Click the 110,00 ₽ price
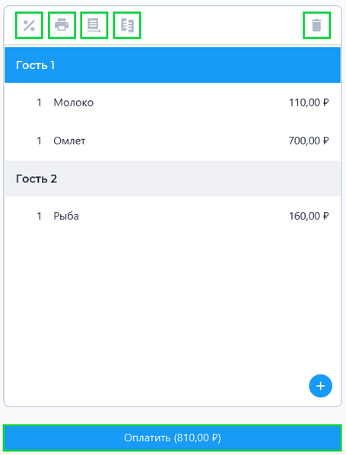Image resolution: width=346 pixels, height=455 pixels. 309,103
